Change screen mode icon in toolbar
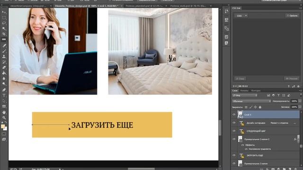This screenshot has height=170, width=303. (x=4, y=139)
